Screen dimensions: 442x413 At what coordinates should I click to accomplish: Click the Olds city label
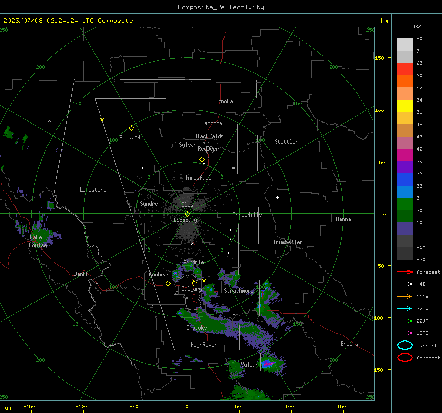coord(187,205)
